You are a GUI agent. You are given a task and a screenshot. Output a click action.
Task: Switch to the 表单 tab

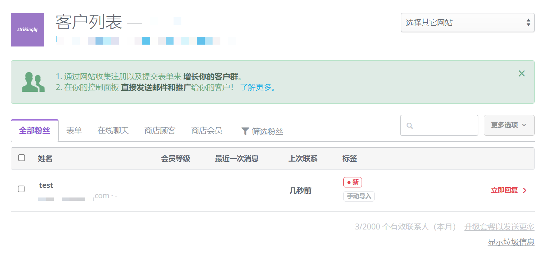tap(74, 131)
